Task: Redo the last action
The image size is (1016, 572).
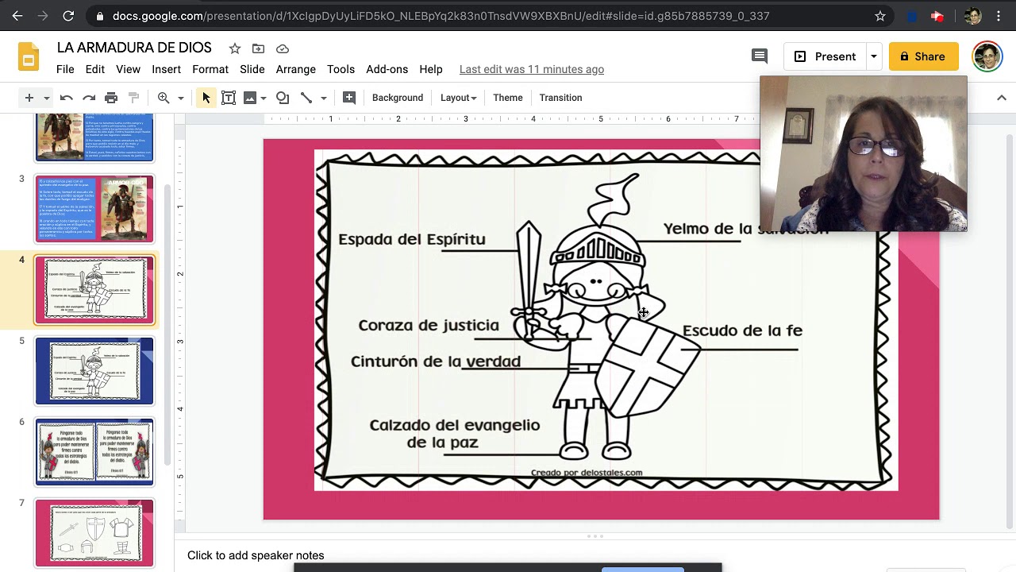Action: [89, 98]
